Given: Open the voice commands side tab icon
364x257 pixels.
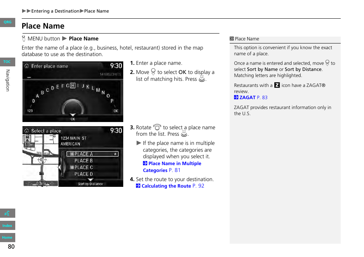Looking at the screenshot, I should point(7,213).
